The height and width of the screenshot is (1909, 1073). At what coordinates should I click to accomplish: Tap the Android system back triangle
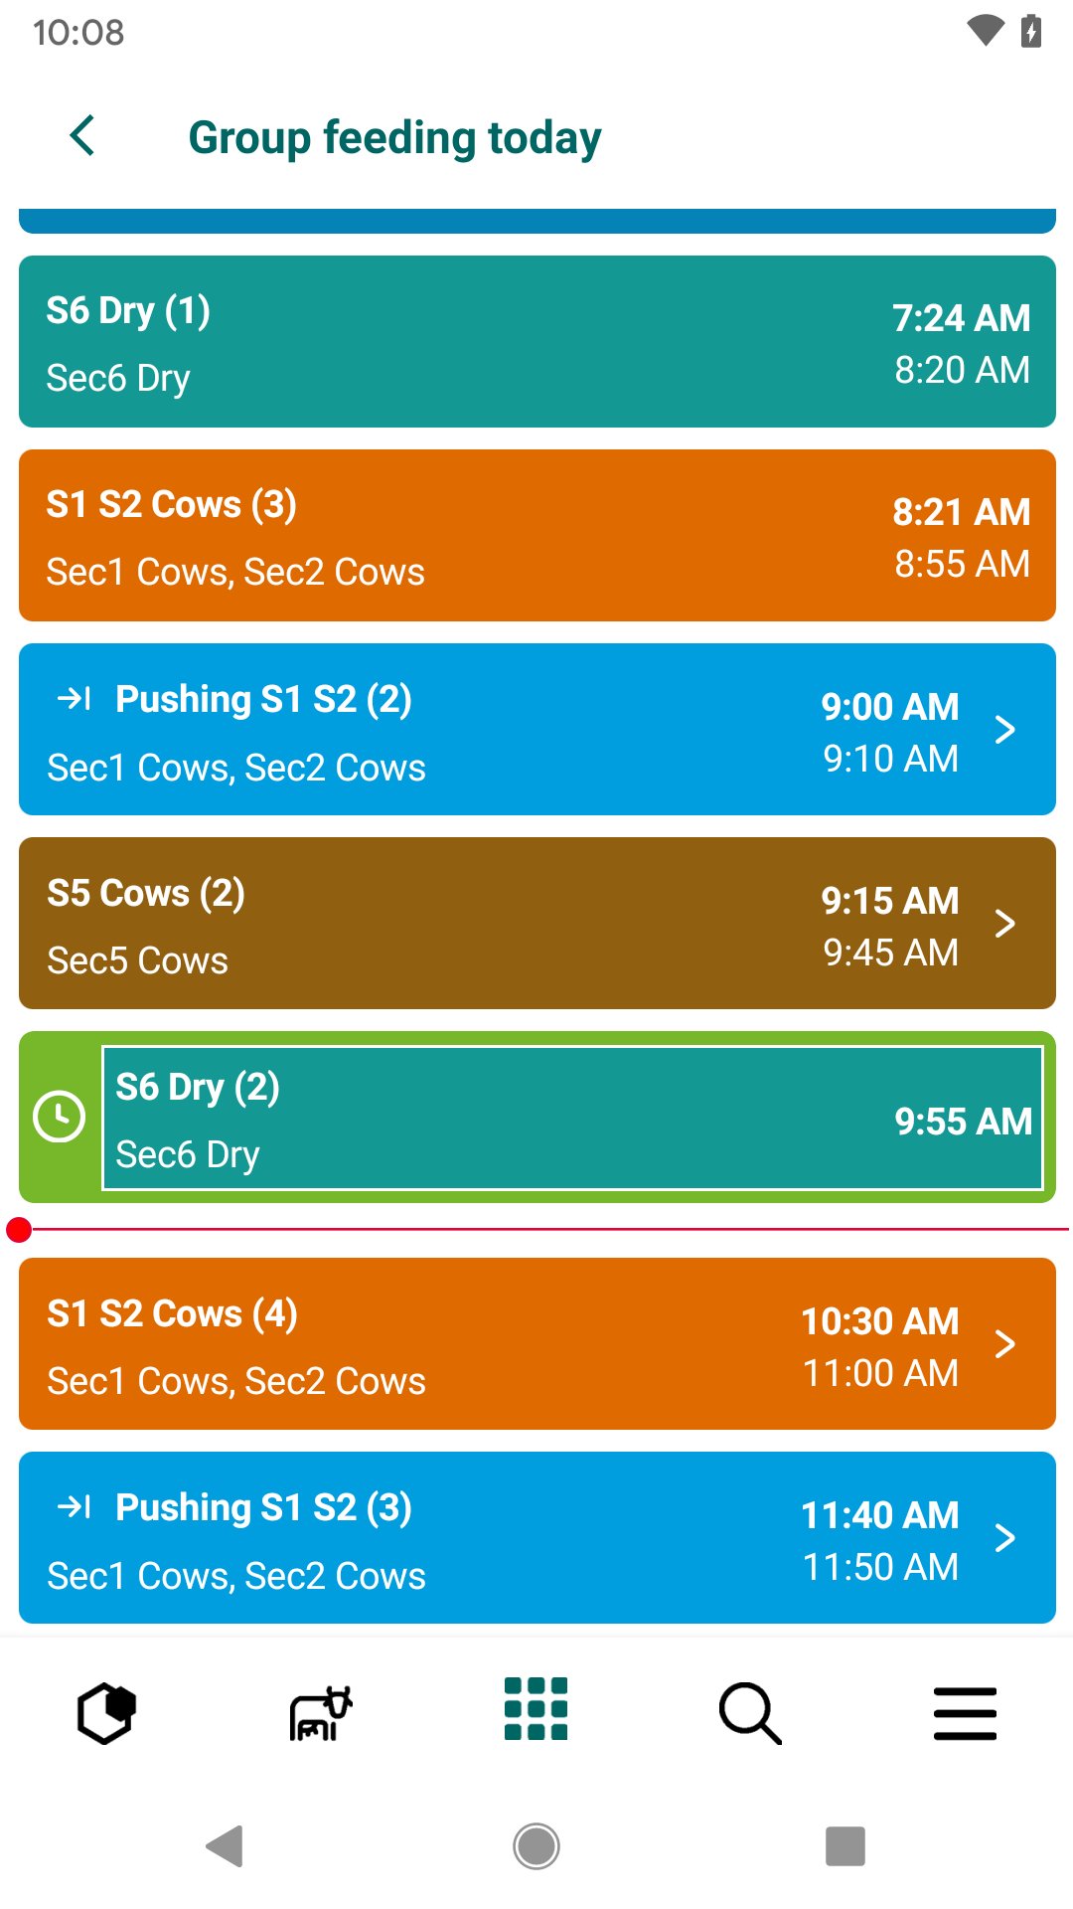click(x=226, y=1846)
